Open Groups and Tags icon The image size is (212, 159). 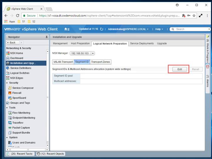click(8, 103)
